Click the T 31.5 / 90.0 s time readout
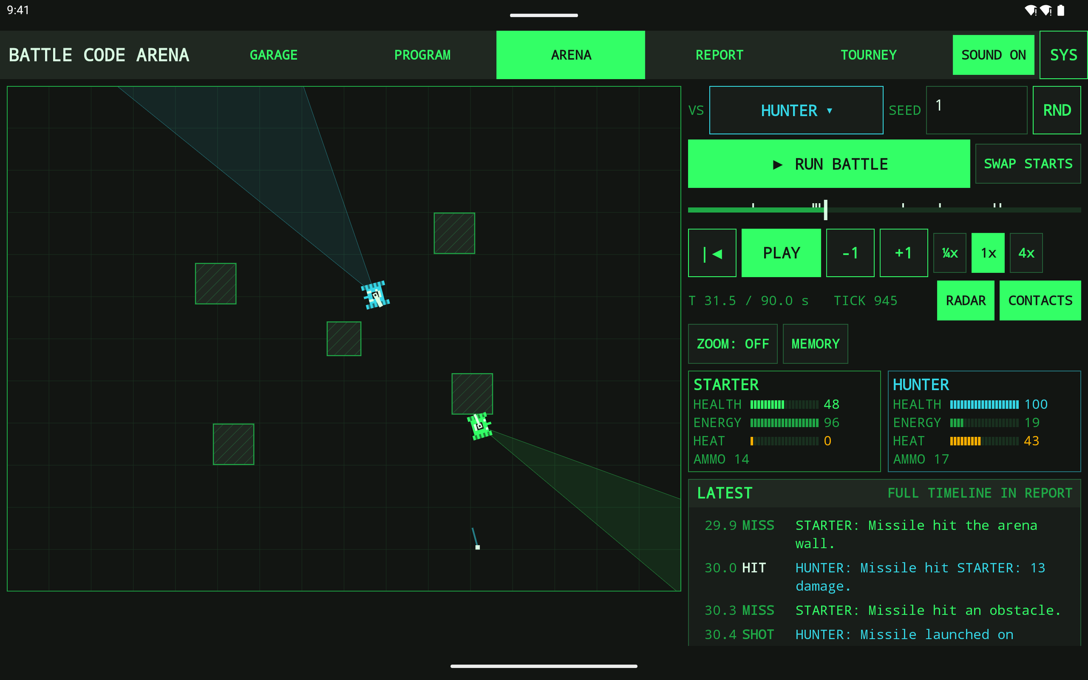 pos(749,301)
